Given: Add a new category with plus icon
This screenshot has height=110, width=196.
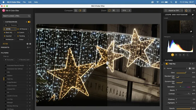Looking at the screenshot, I should [26, 22].
